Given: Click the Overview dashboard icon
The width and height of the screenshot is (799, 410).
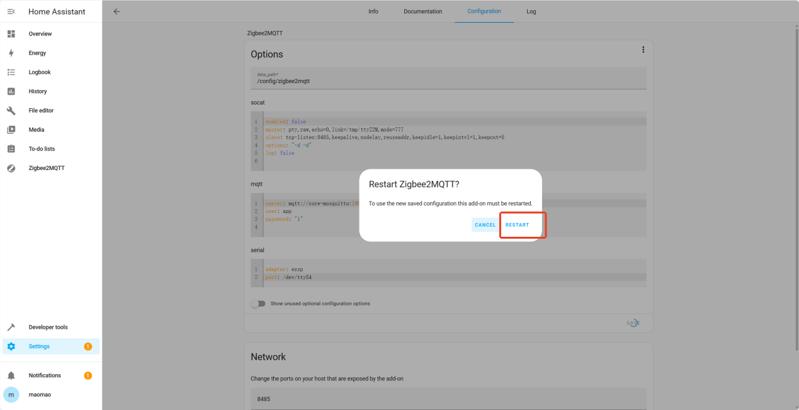Looking at the screenshot, I should pos(11,33).
